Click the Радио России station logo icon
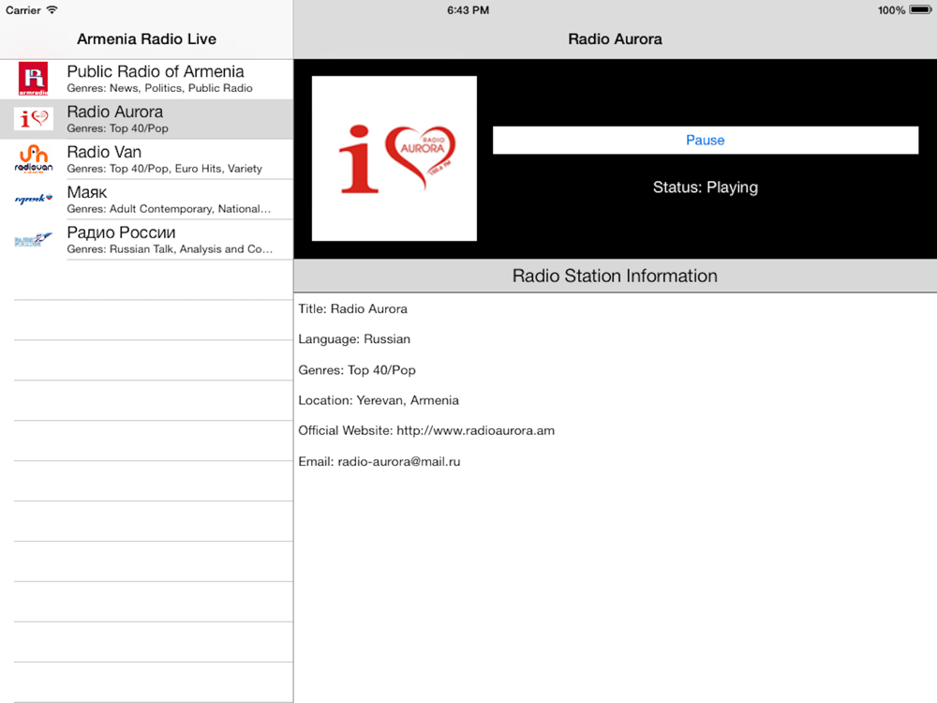The height and width of the screenshot is (703, 937). point(34,240)
